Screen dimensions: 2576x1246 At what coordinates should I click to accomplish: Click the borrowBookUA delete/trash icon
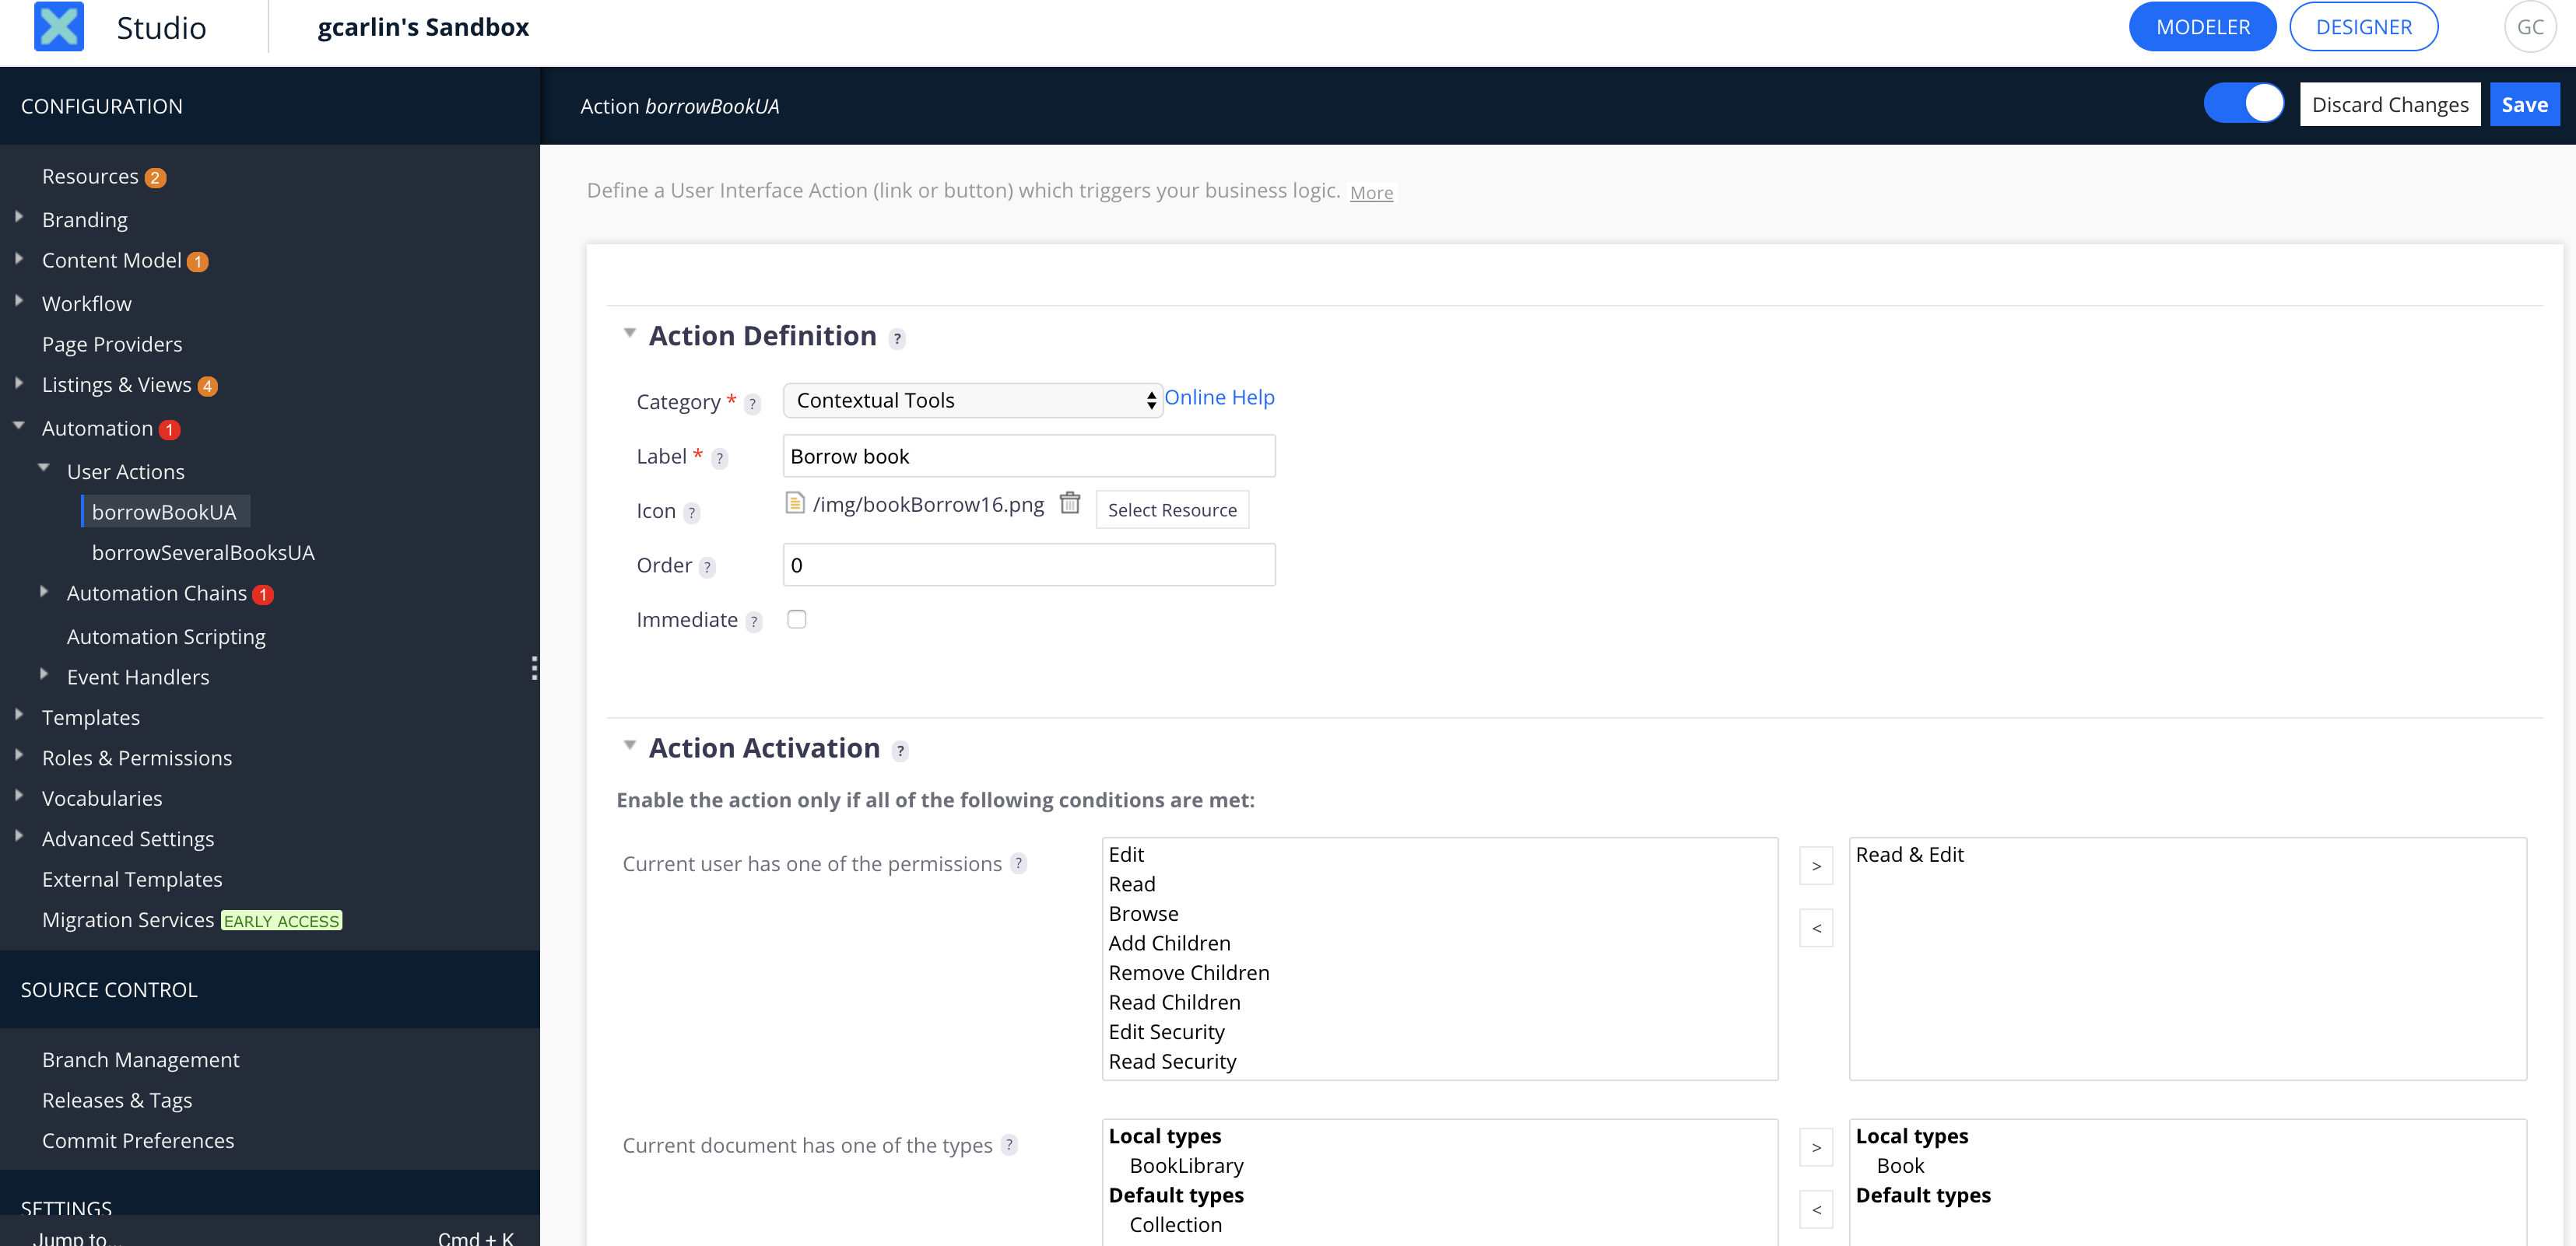pyautogui.click(x=1069, y=504)
